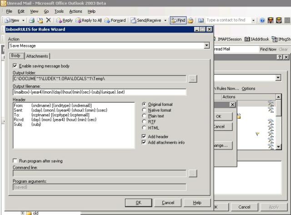This screenshot has height=215, width=291.
Task: Browse for the output folder
Action: point(193,79)
